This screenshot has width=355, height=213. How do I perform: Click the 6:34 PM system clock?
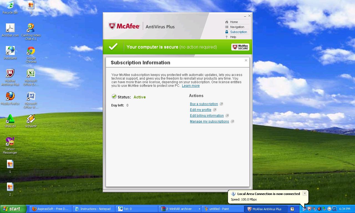[345, 209]
